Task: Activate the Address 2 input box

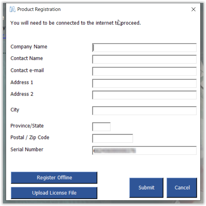Action: [x=144, y=95]
